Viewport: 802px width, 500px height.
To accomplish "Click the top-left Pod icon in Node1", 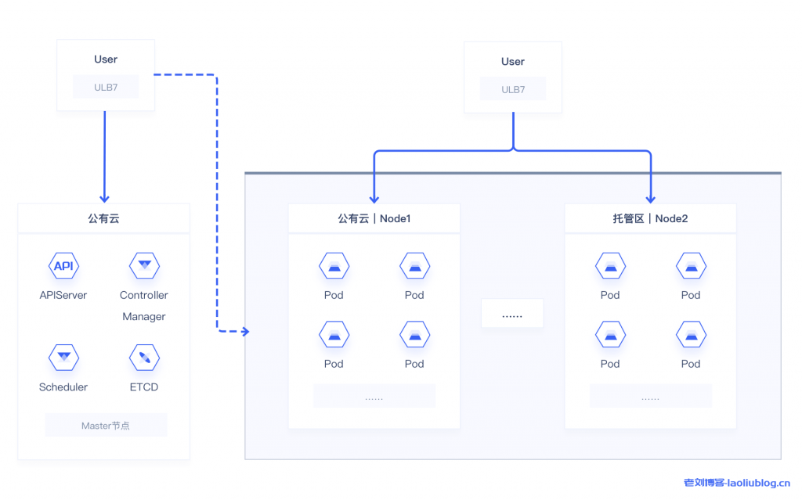I will point(334,266).
